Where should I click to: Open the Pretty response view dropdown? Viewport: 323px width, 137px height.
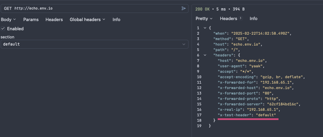click(204, 18)
